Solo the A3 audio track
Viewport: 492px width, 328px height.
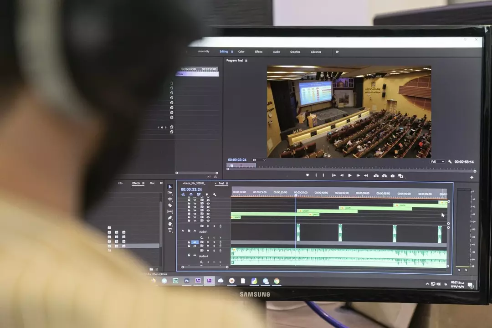click(x=214, y=246)
